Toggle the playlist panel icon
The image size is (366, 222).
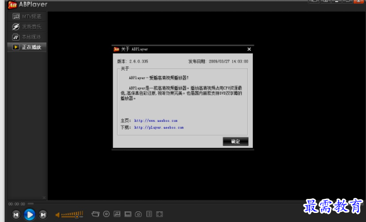click(x=149, y=214)
